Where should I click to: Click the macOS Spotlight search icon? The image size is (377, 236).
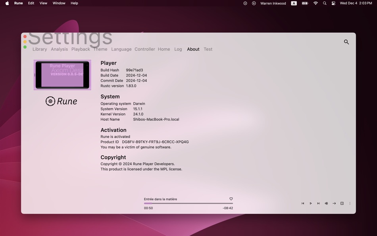[x=324, y=3]
